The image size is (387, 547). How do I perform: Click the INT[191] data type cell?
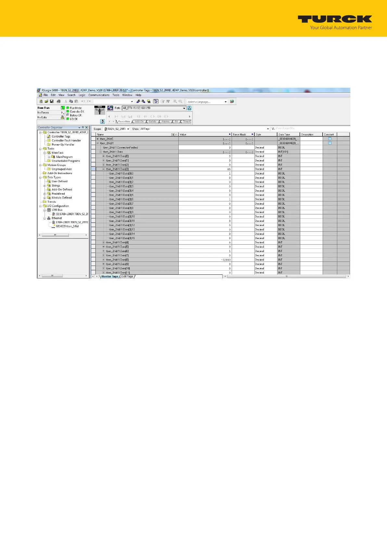pos(289,152)
